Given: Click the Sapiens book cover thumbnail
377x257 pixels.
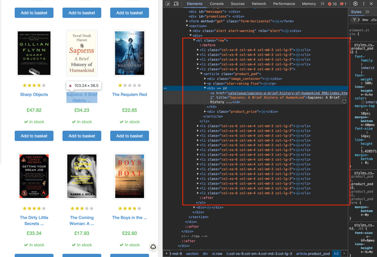Looking at the screenshot, I should coord(82,54).
